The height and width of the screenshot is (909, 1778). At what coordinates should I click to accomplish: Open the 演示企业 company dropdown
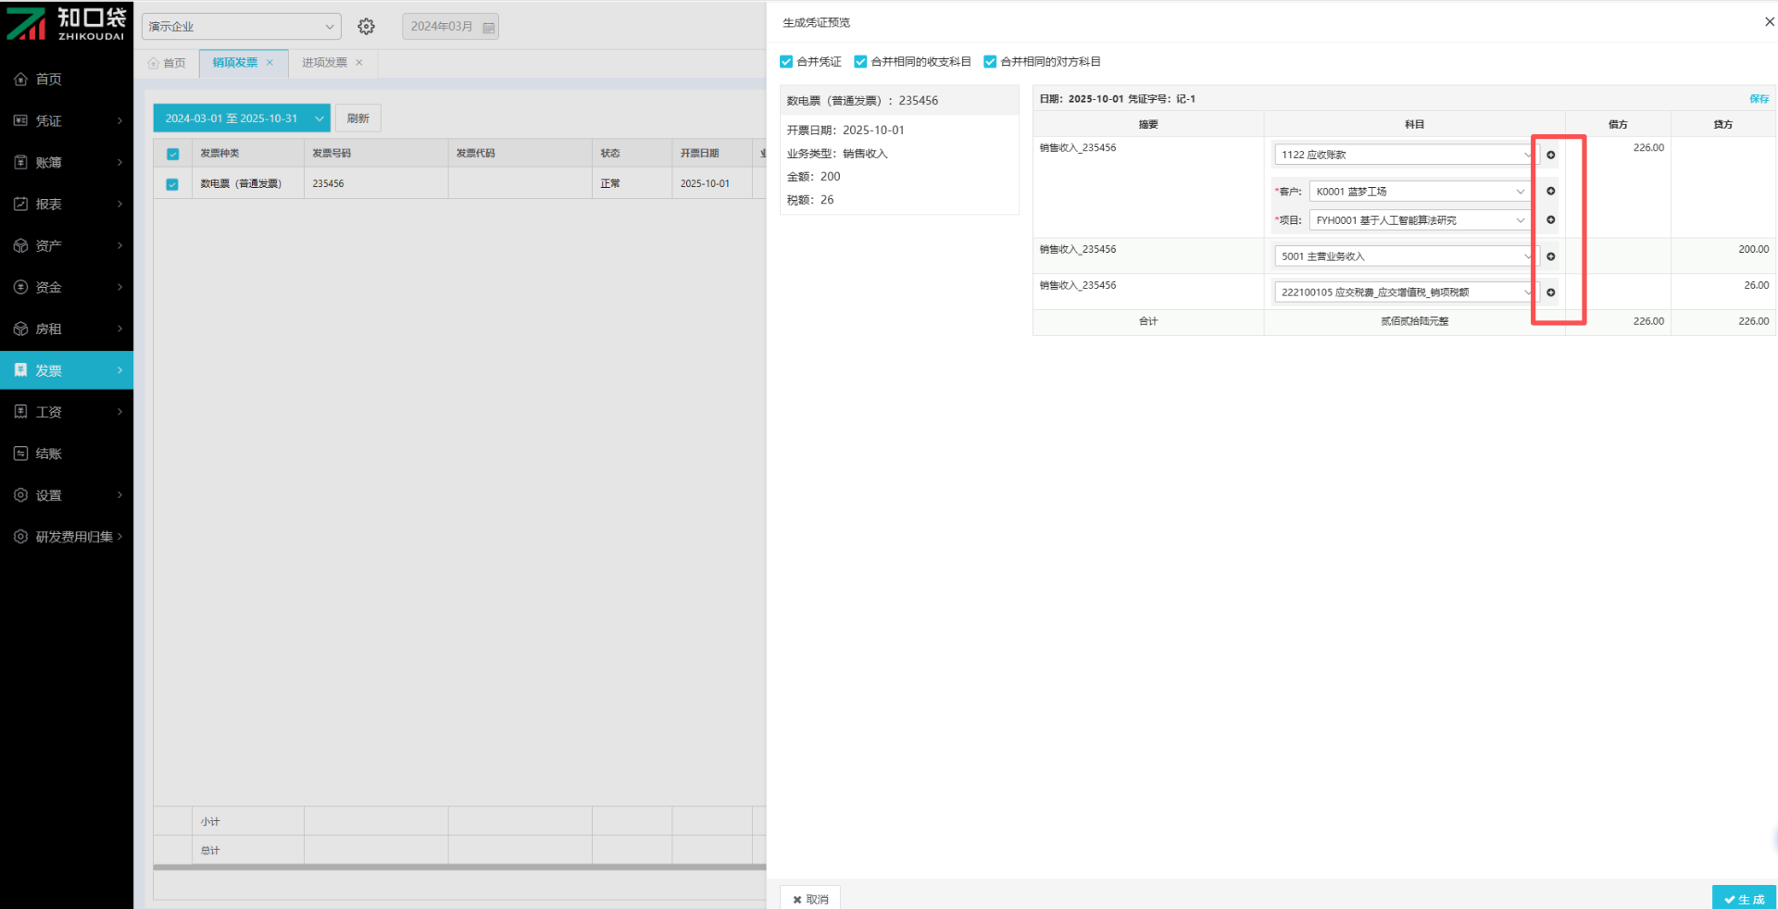pos(241,27)
